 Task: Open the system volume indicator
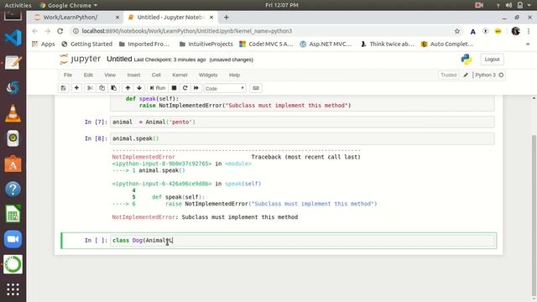[509, 5]
